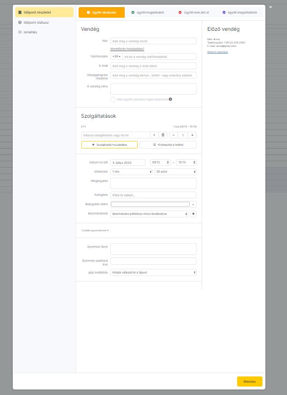Click the A vendég címe text area

(x=153, y=89)
